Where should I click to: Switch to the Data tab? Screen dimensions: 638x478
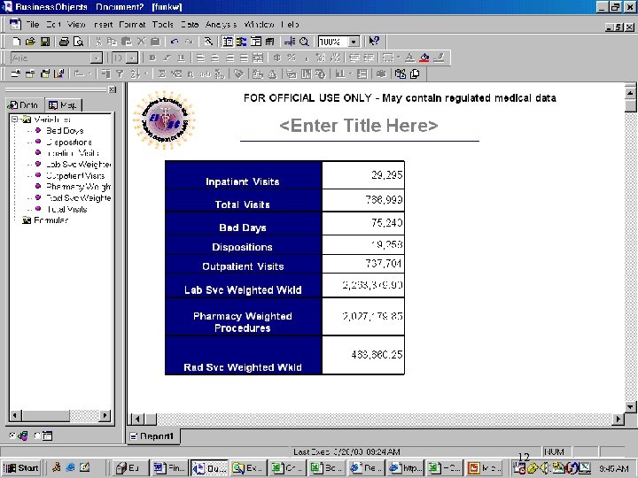24,104
